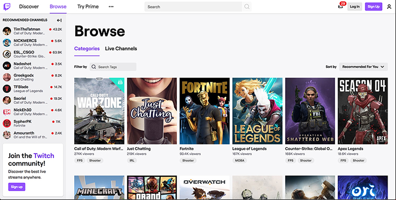396x200 pixels.
Task: Click the Twitch logo icon
Action: [x=7, y=6]
